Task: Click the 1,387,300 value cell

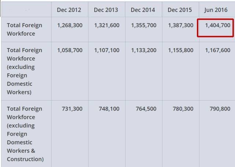Action: [x=181, y=25]
